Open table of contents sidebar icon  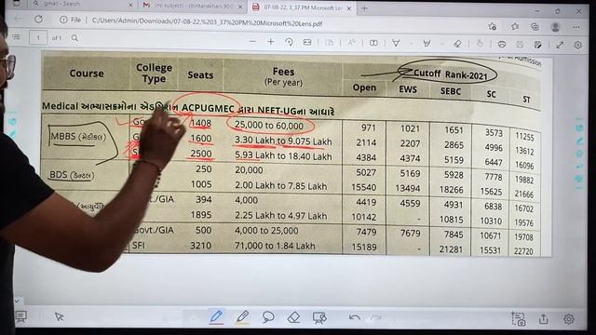pos(16,37)
